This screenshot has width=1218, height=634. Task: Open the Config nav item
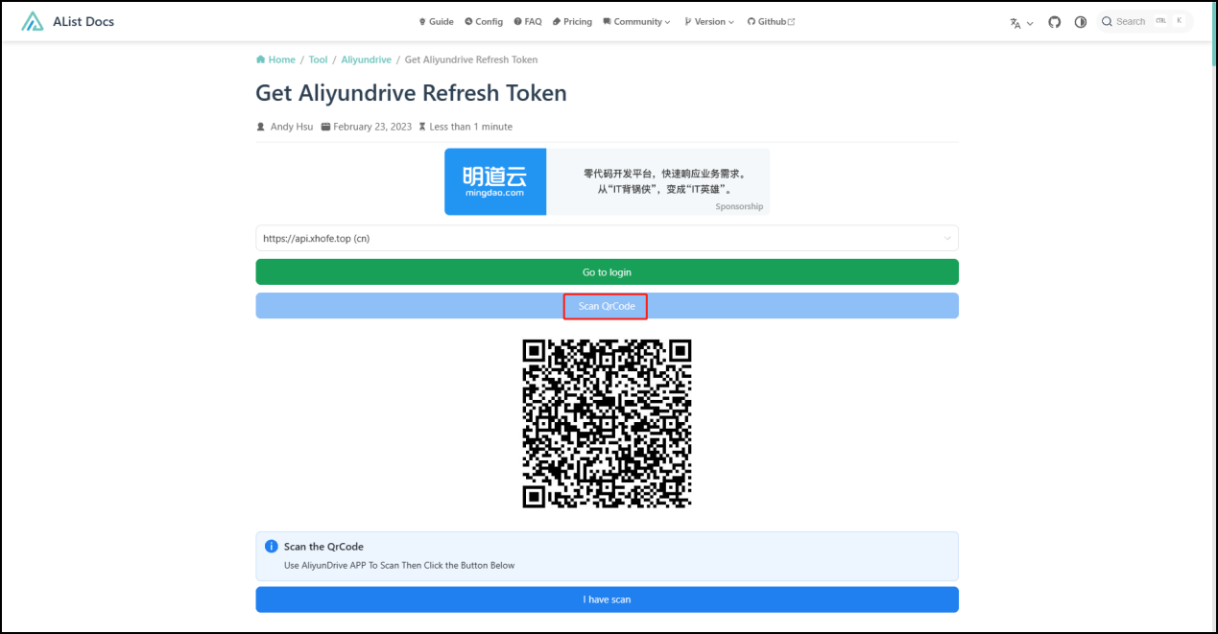click(484, 21)
